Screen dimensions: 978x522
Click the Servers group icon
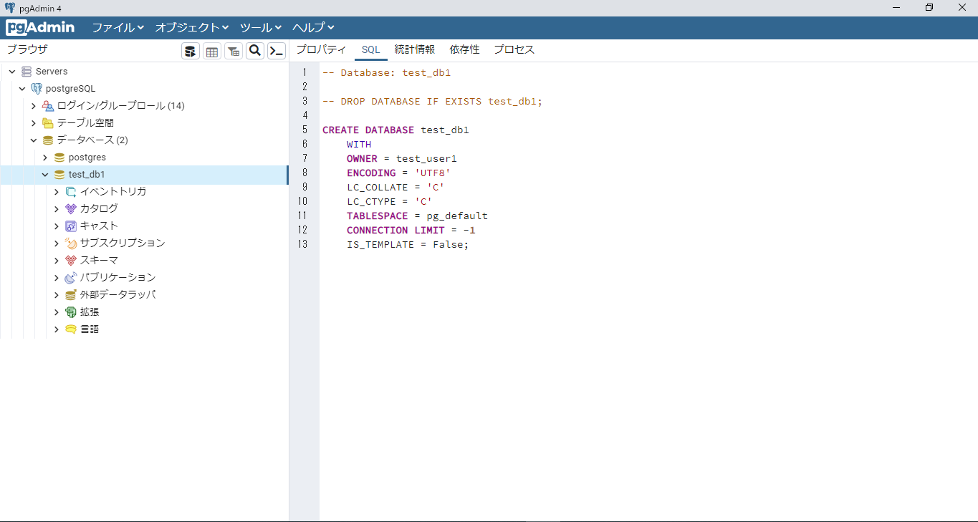coord(27,72)
